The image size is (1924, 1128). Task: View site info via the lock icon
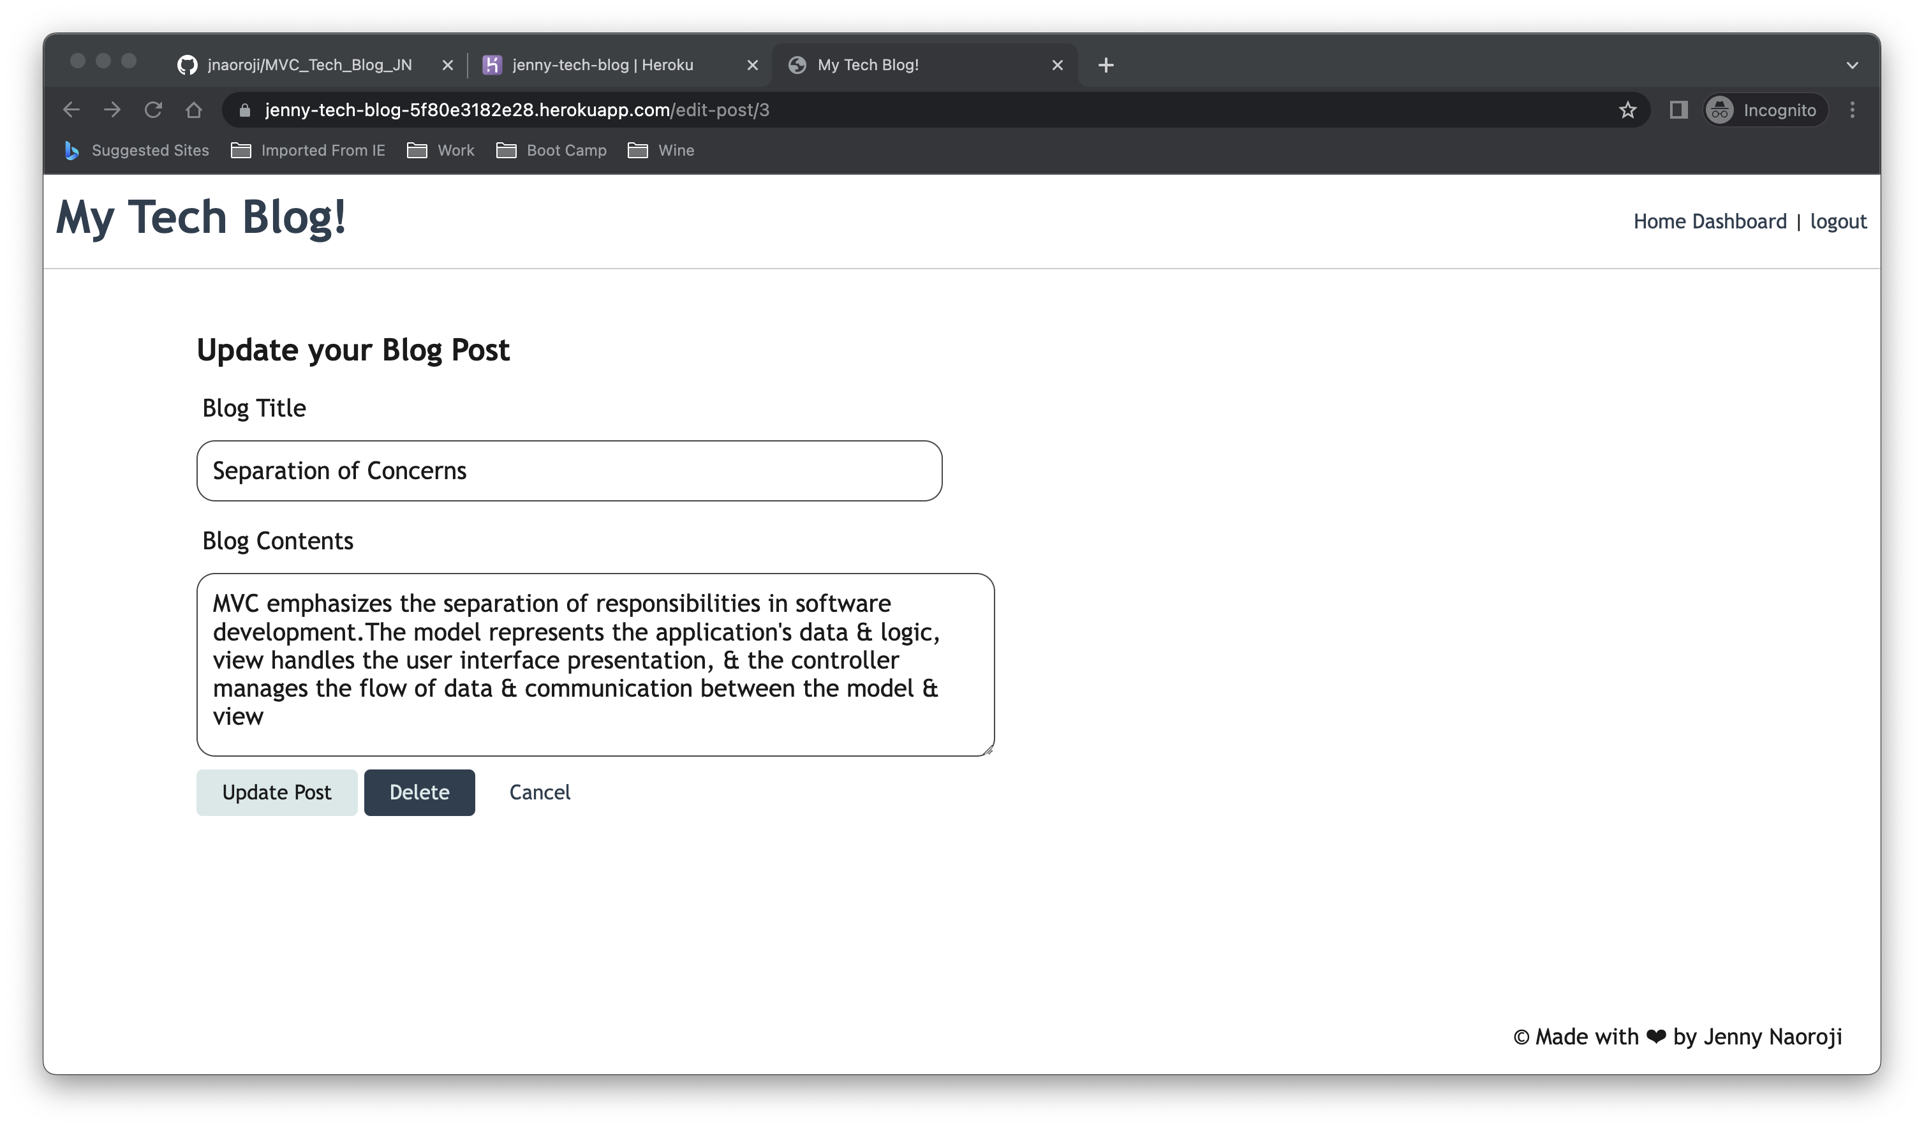click(x=244, y=110)
